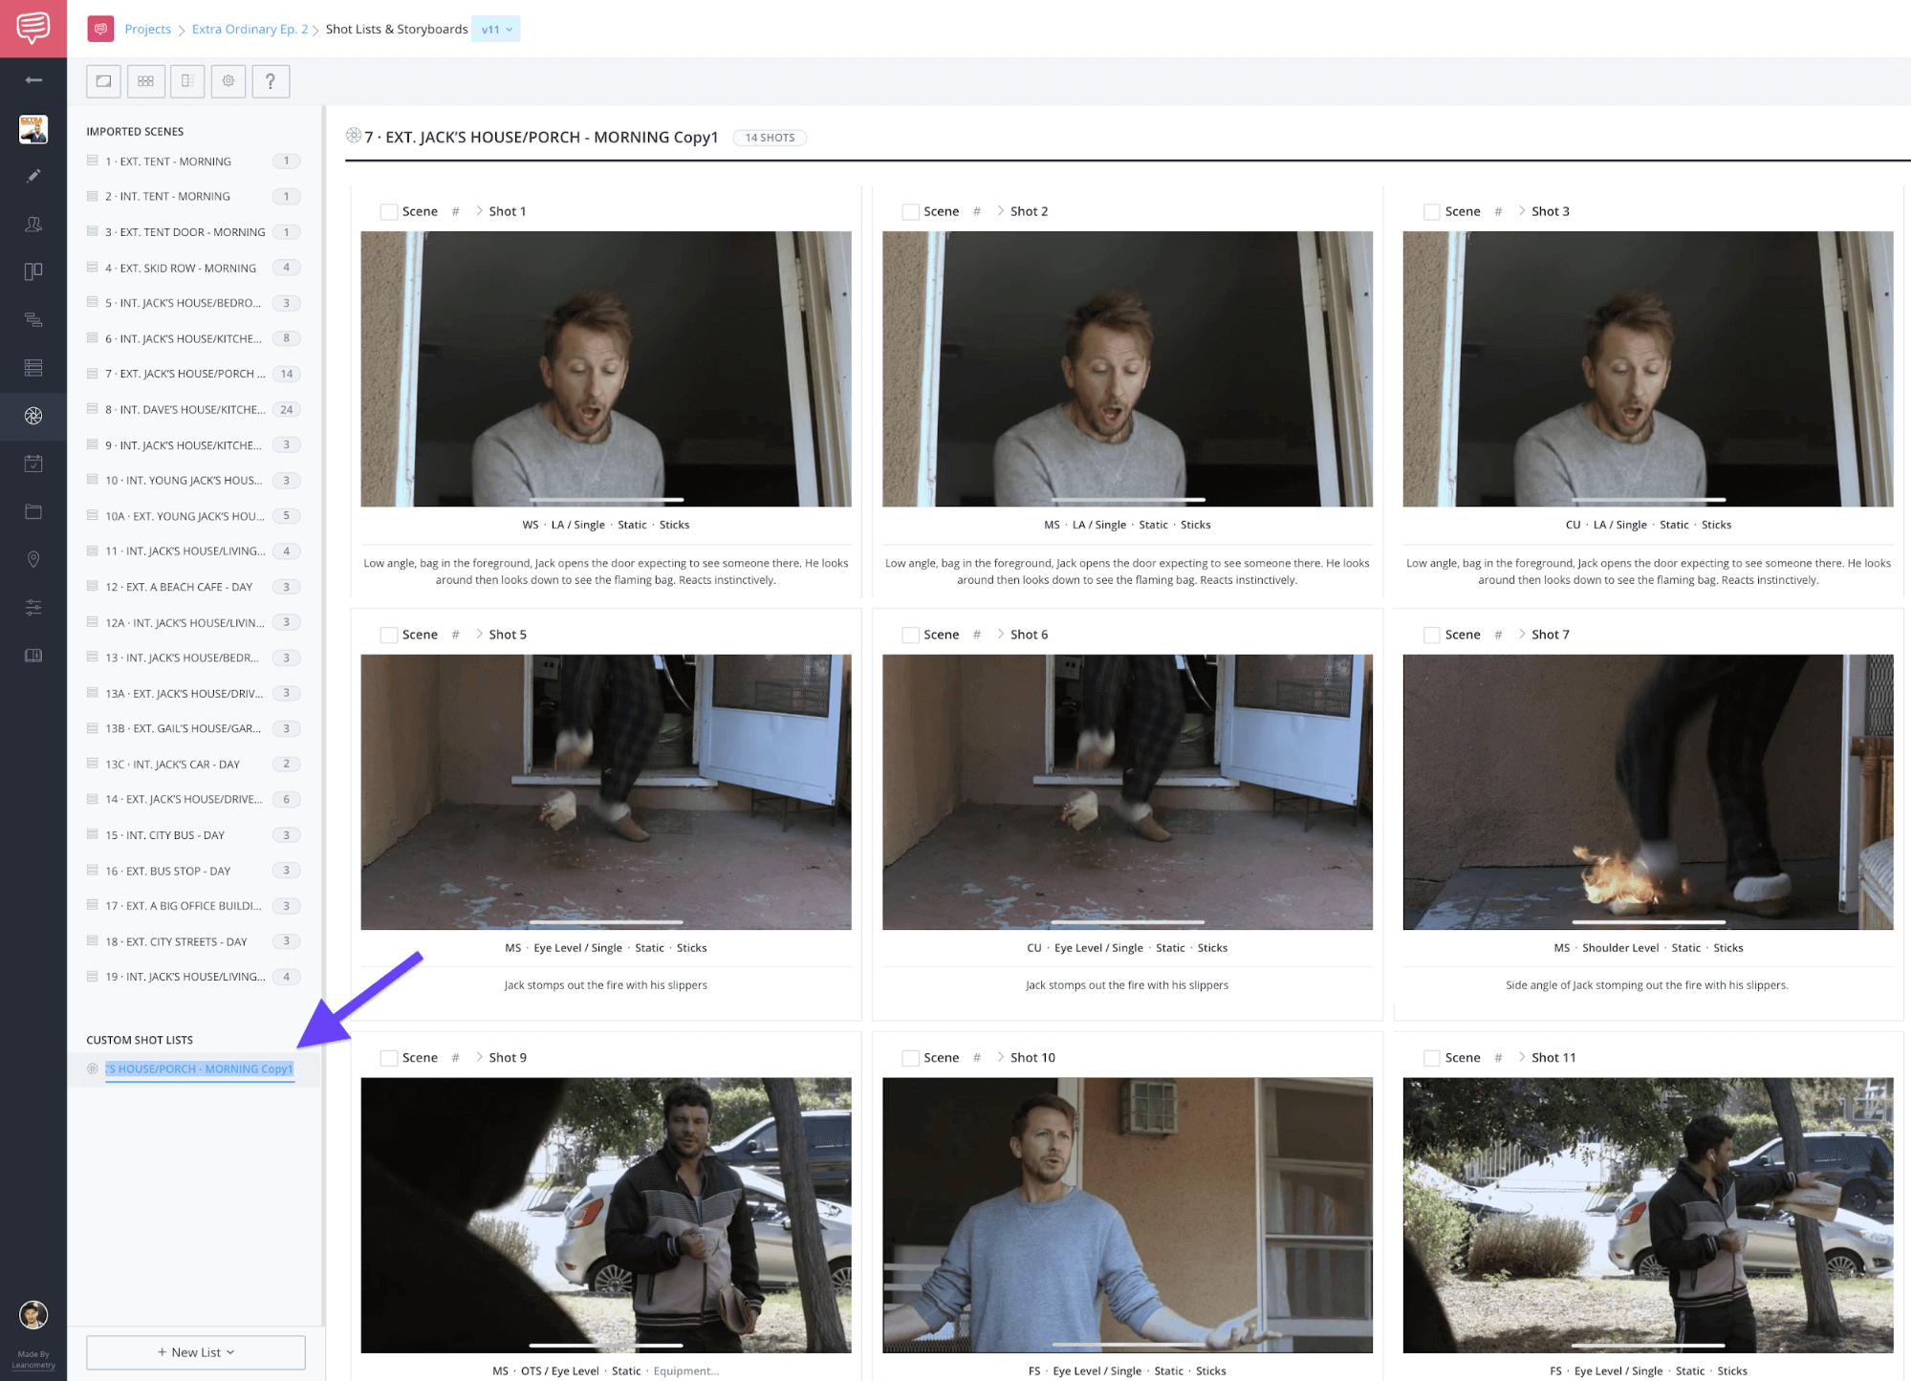Image resolution: width=1911 pixels, height=1381 pixels.
Task: Select the list view layout icon
Action: (185, 81)
